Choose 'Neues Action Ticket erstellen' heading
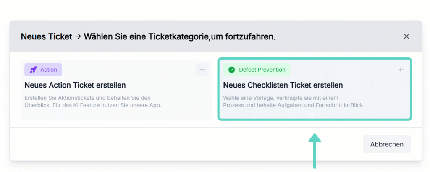430x172 pixels. point(75,85)
